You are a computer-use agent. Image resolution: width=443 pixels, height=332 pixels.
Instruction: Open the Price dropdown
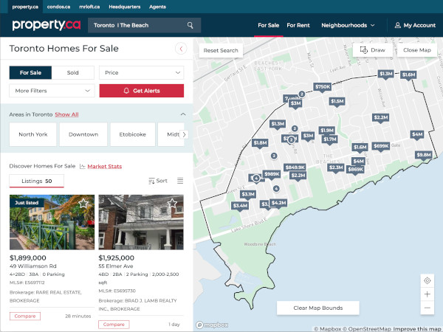[x=142, y=73]
